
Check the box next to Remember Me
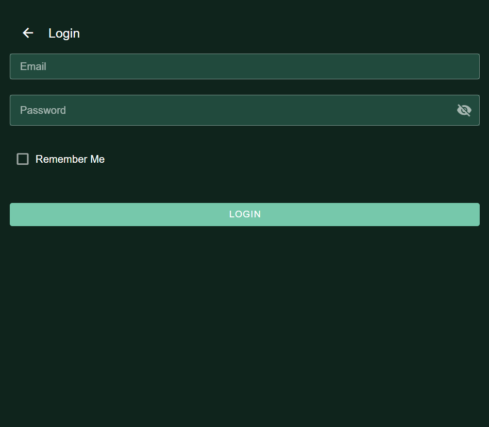click(x=22, y=159)
